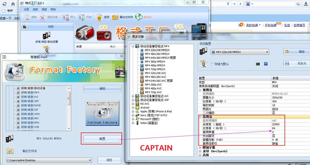Toggle the 存储为默认 checkbox

click(x=212, y=64)
